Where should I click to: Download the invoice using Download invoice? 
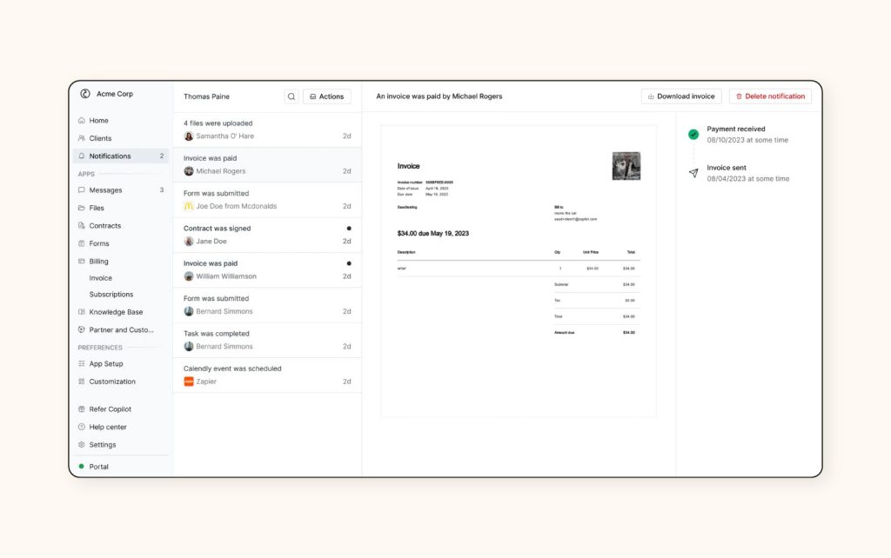click(681, 96)
